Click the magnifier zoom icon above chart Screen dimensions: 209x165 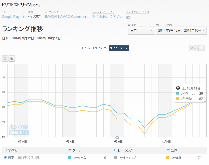tap(12, 59)
